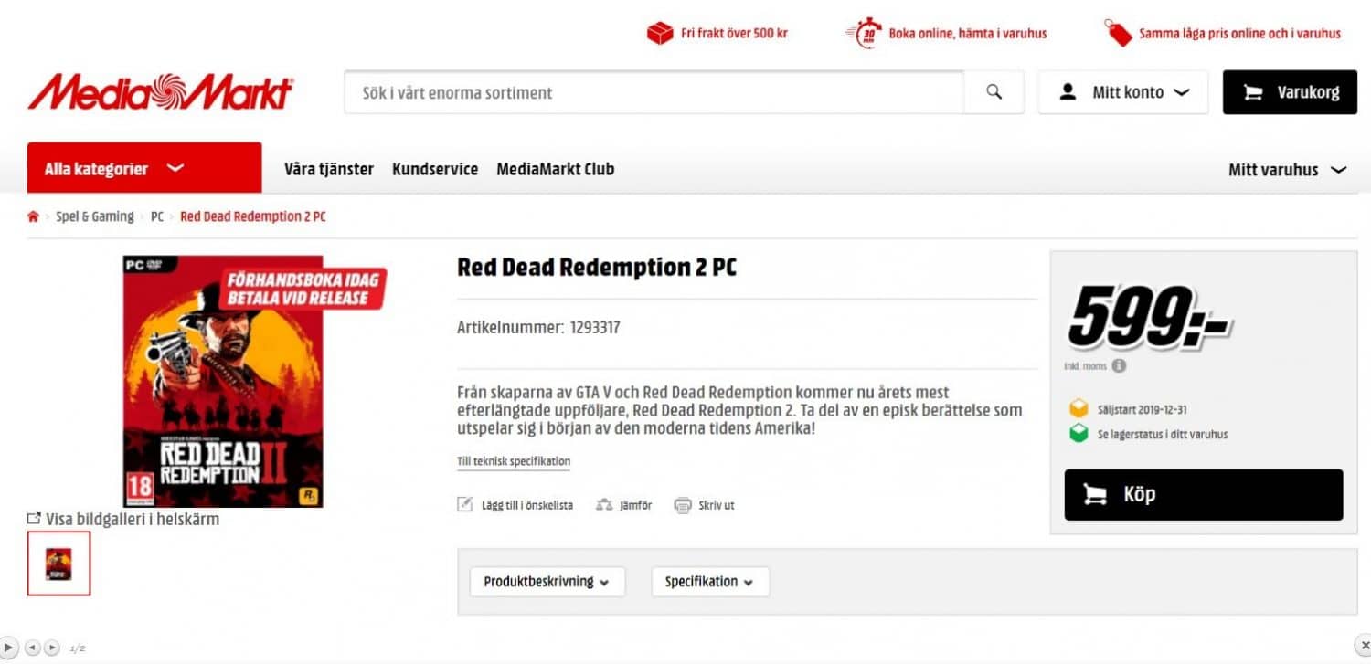Screen dimensions: 1371x664
Task: Click the green stock status box icon
Action: click(1079, 434)
